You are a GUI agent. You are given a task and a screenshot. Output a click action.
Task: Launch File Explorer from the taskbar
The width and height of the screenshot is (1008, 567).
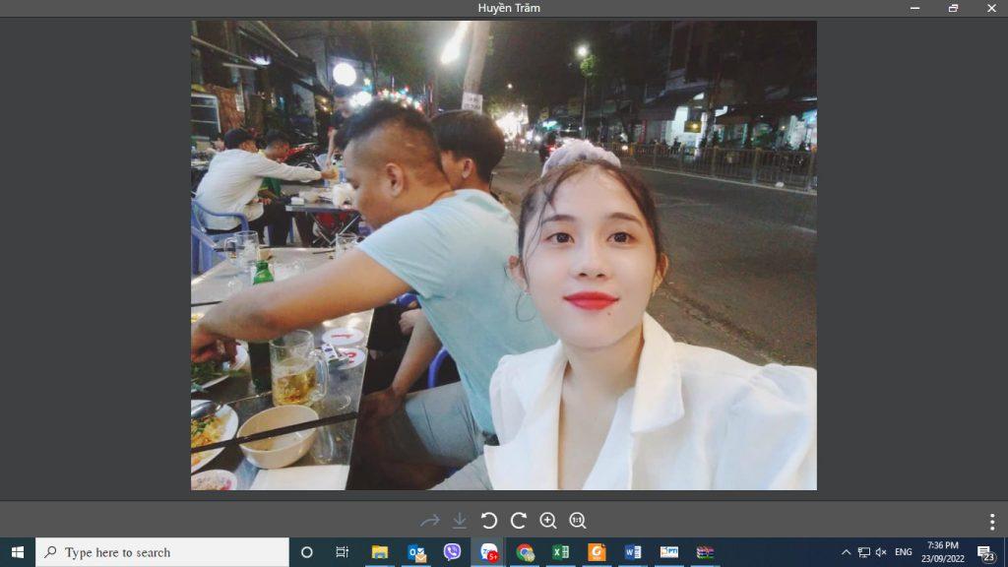379,552
